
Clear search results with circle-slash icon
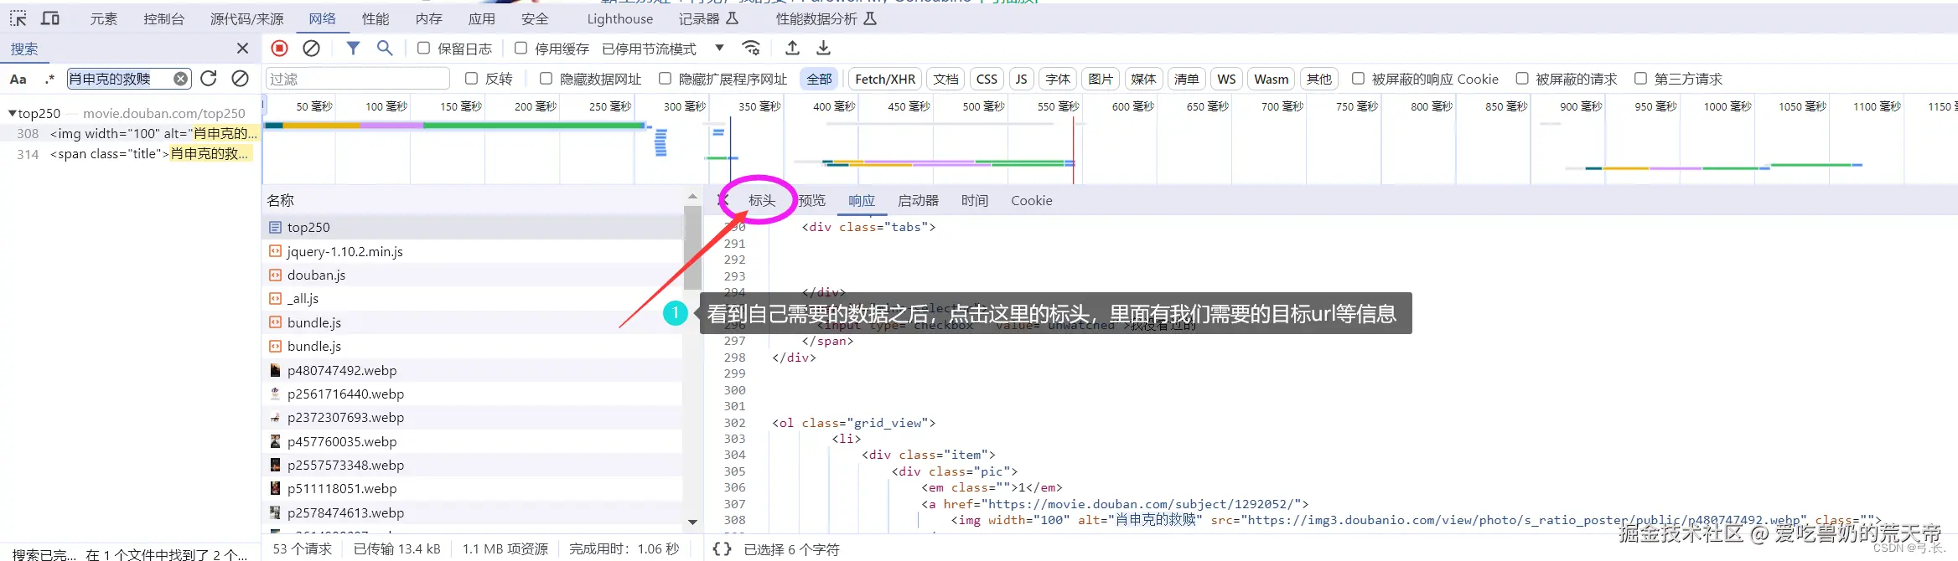[x=240, y=78]
